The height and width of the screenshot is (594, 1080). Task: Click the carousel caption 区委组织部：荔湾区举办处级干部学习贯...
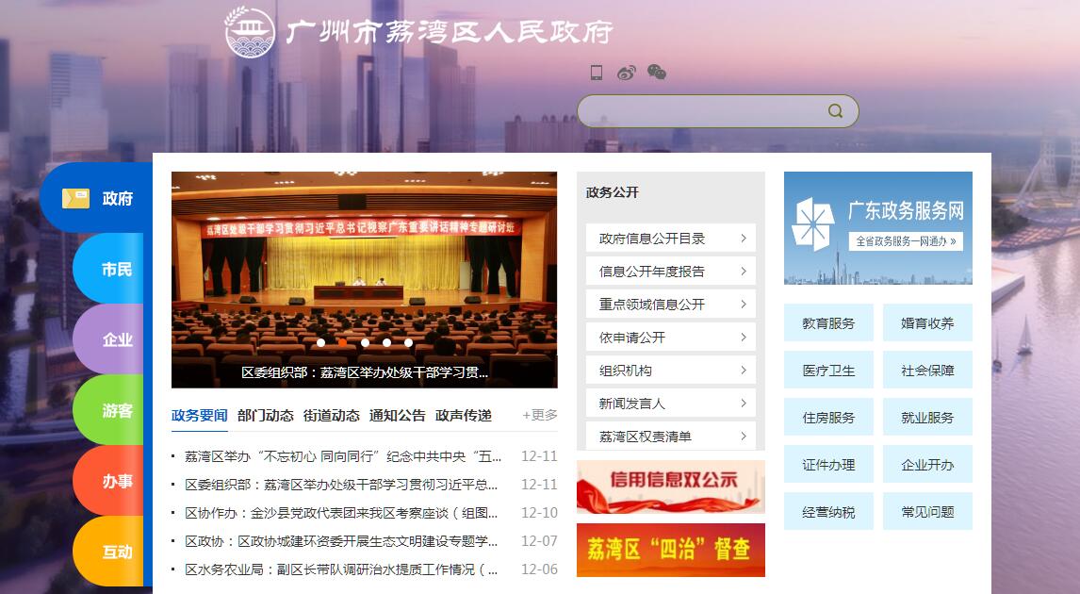point(365,372)
